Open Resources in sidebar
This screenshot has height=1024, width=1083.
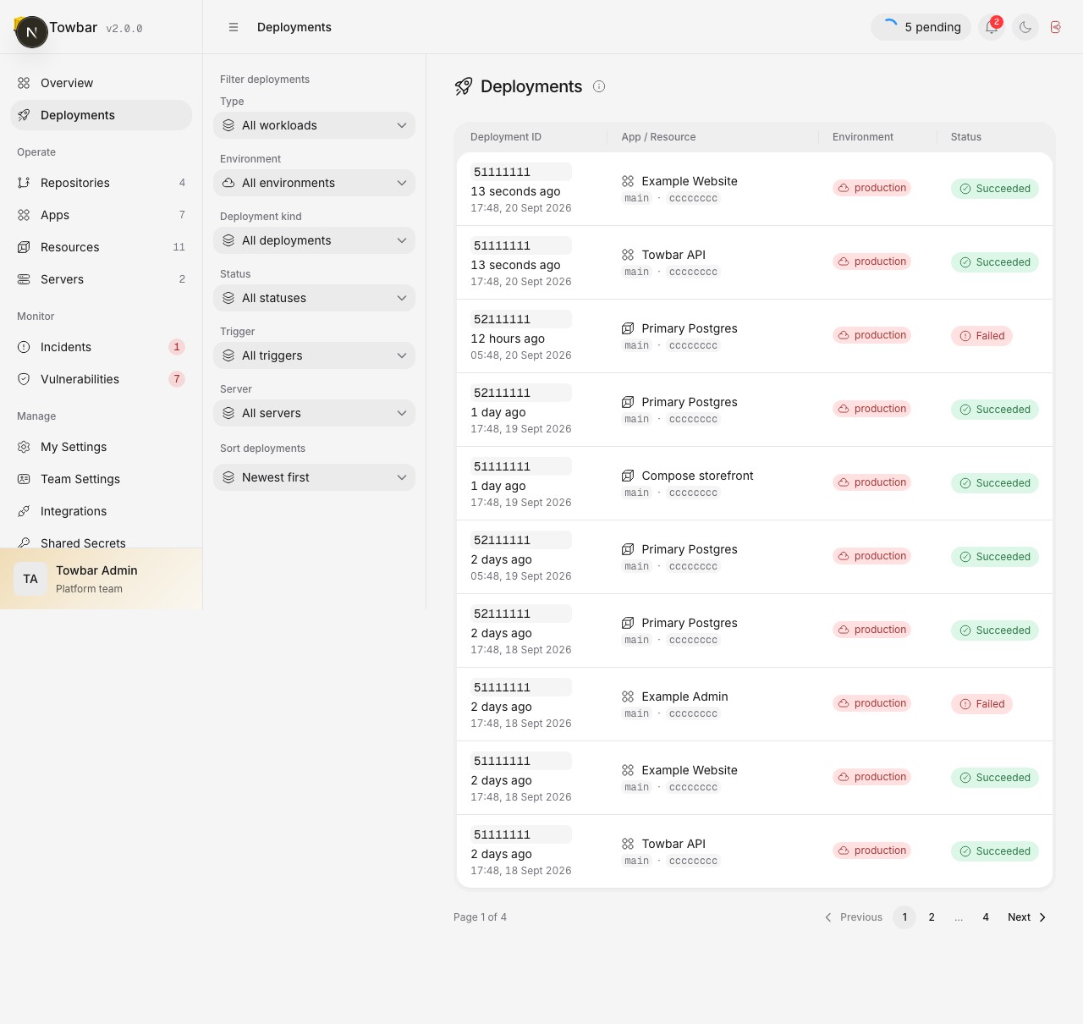pos(102,247)
